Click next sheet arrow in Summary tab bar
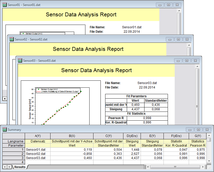214x172 pixels. click(9, 167)
